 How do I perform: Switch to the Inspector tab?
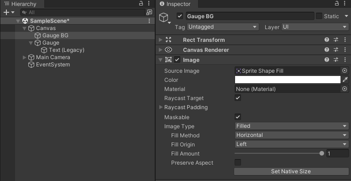(177, 4)
